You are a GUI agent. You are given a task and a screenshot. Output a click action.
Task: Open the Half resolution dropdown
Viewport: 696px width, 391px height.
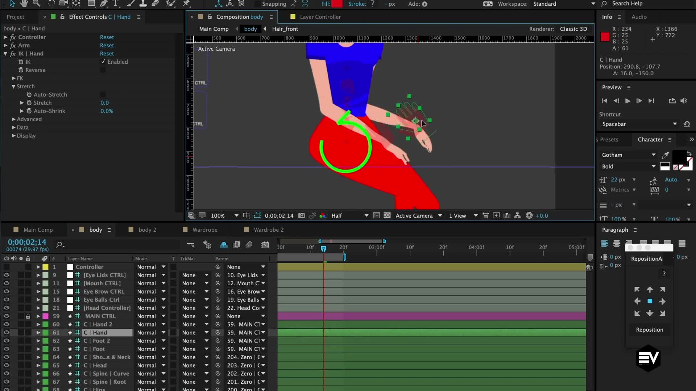pos(349,215)
